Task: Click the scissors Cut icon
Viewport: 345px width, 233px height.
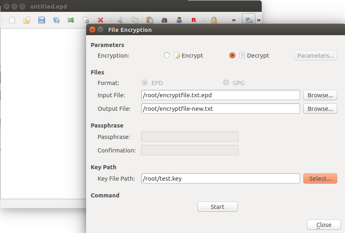Action: (x=120, y=20)
